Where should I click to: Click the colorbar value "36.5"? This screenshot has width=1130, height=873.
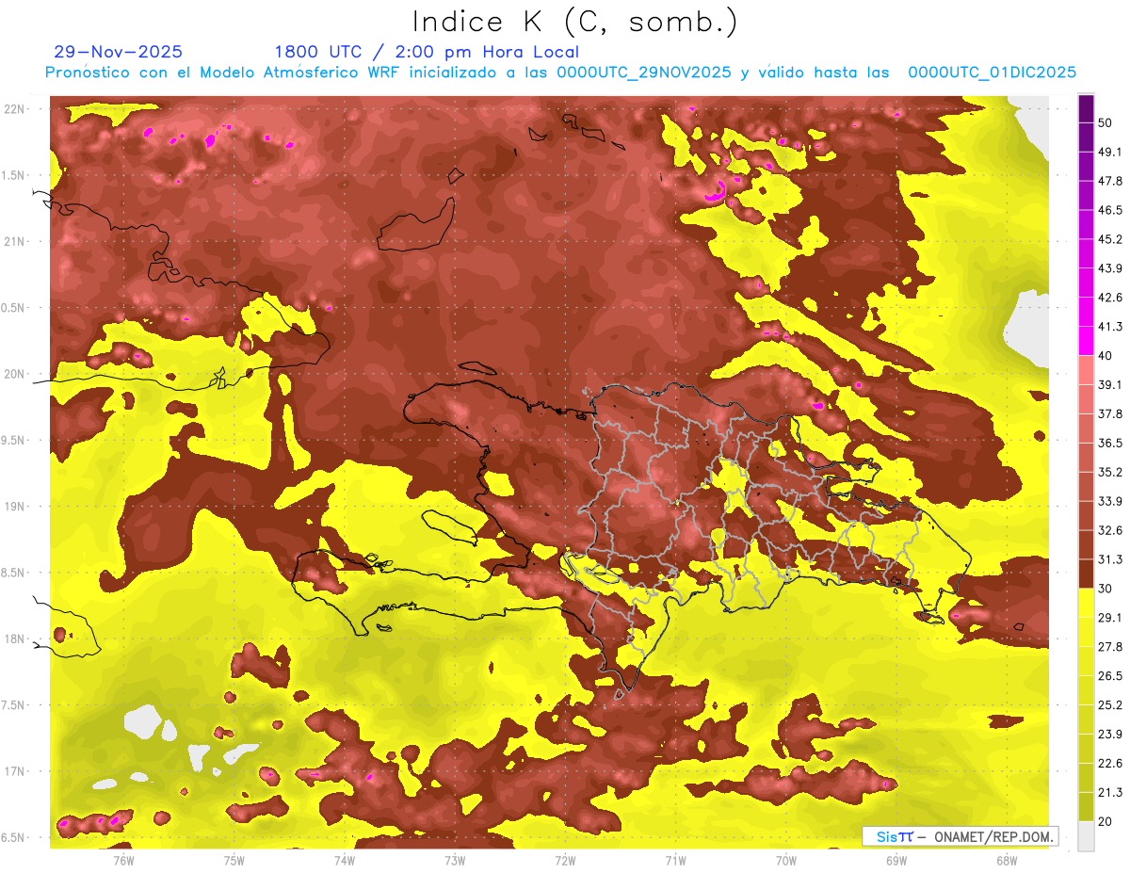pyautogui.click(x=1110, y=443)
